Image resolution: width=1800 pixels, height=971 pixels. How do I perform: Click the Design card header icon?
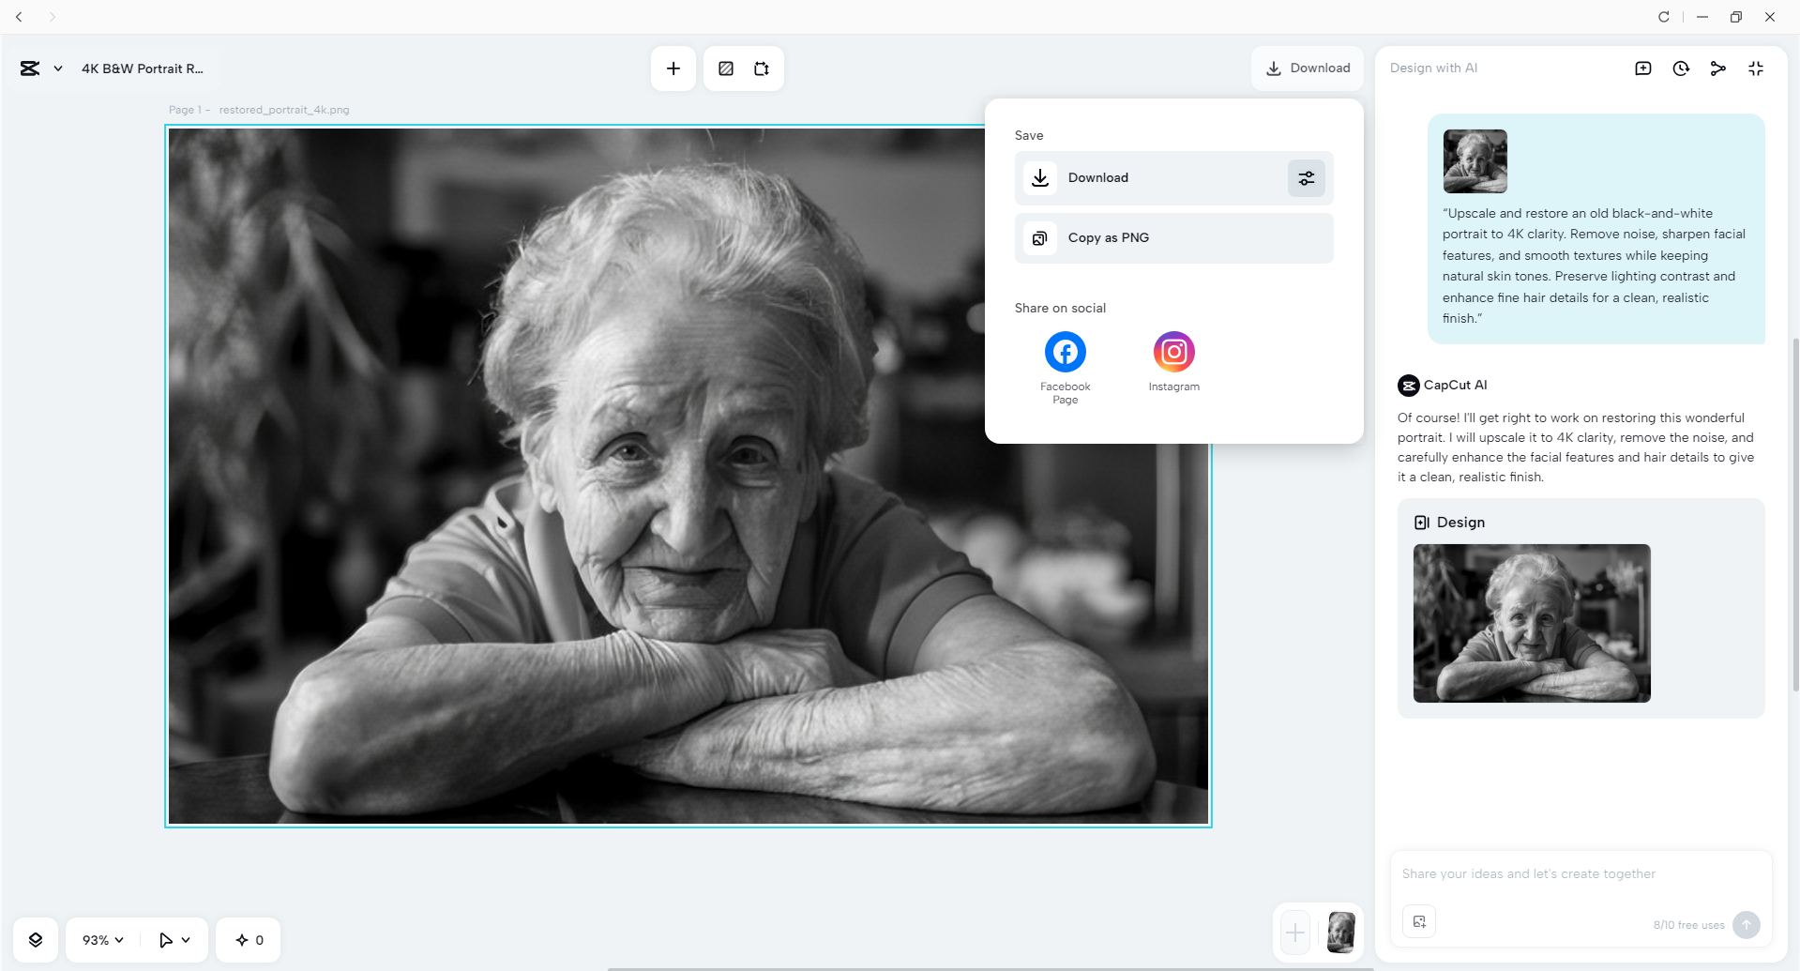1422,523
